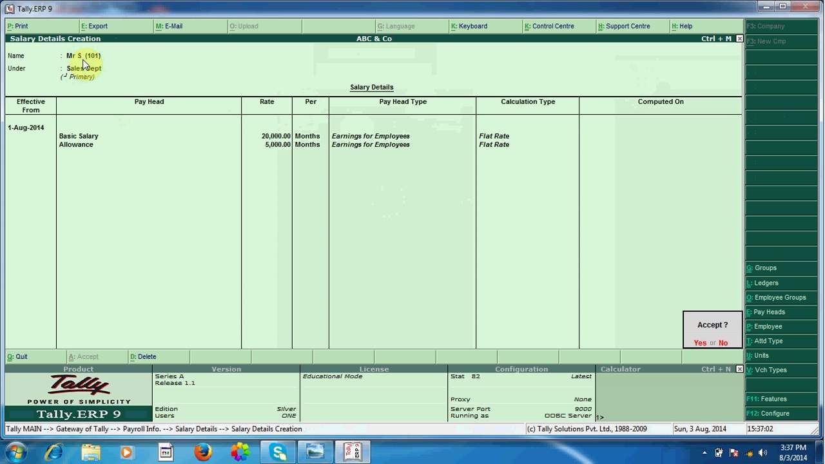This screenshot has height=464, width=825.
Task: Click the Release 1.1 version text
Action: [x=175, y=383]
